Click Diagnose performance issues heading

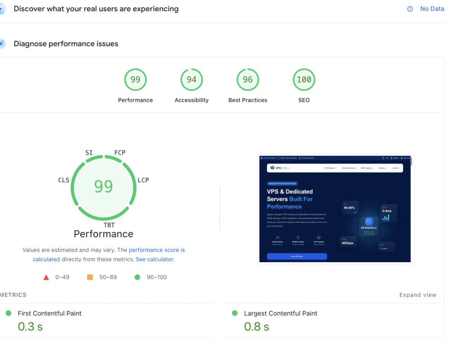(x=66, y=44)
